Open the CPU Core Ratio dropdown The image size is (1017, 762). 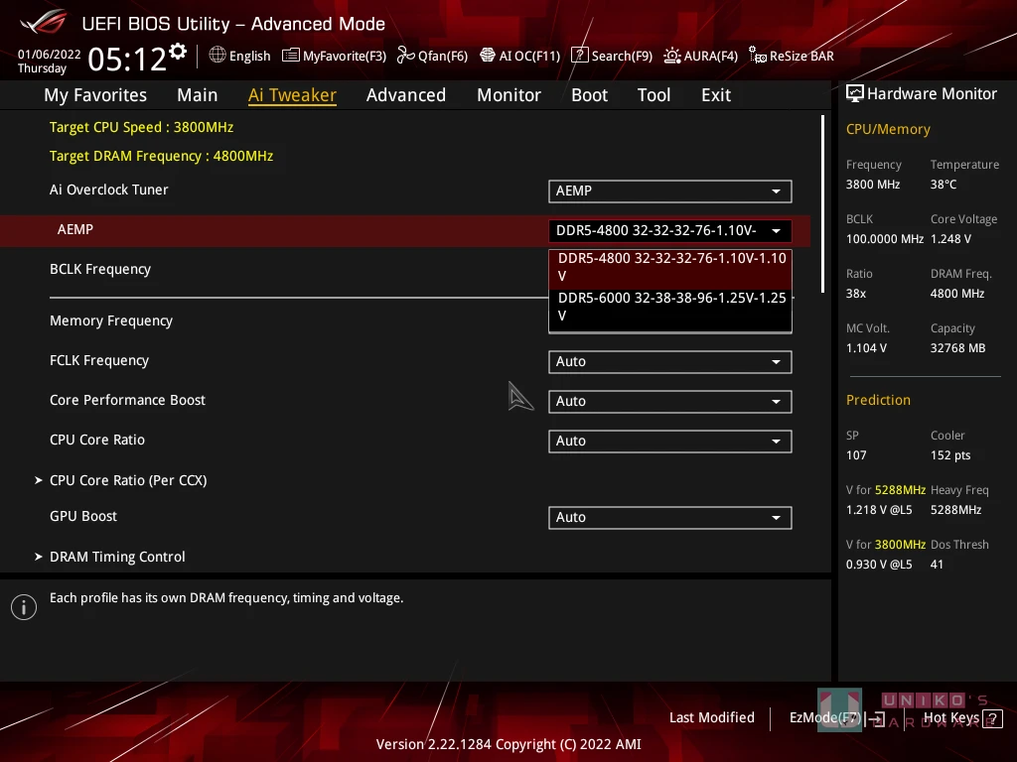coord(670,441)
